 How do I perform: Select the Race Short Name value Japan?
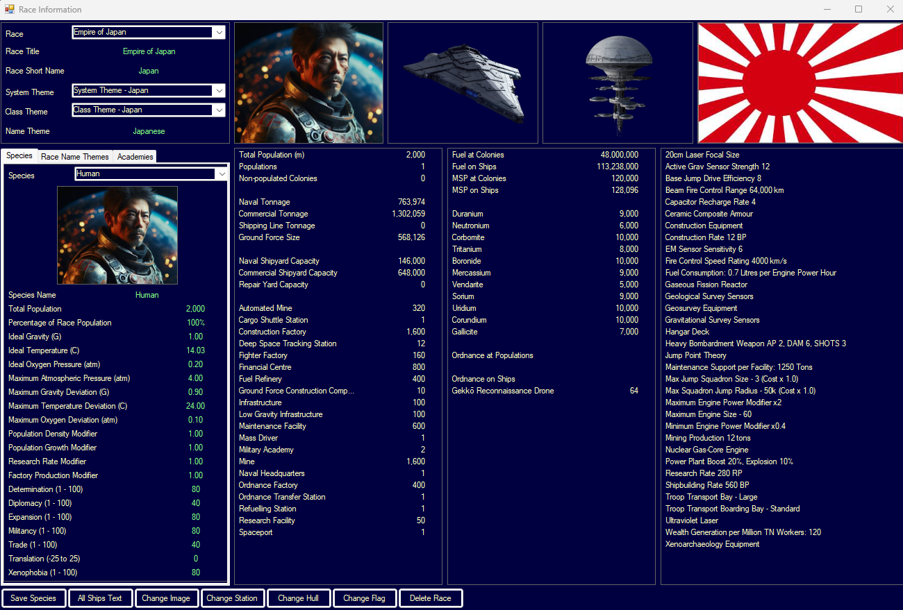149,71
